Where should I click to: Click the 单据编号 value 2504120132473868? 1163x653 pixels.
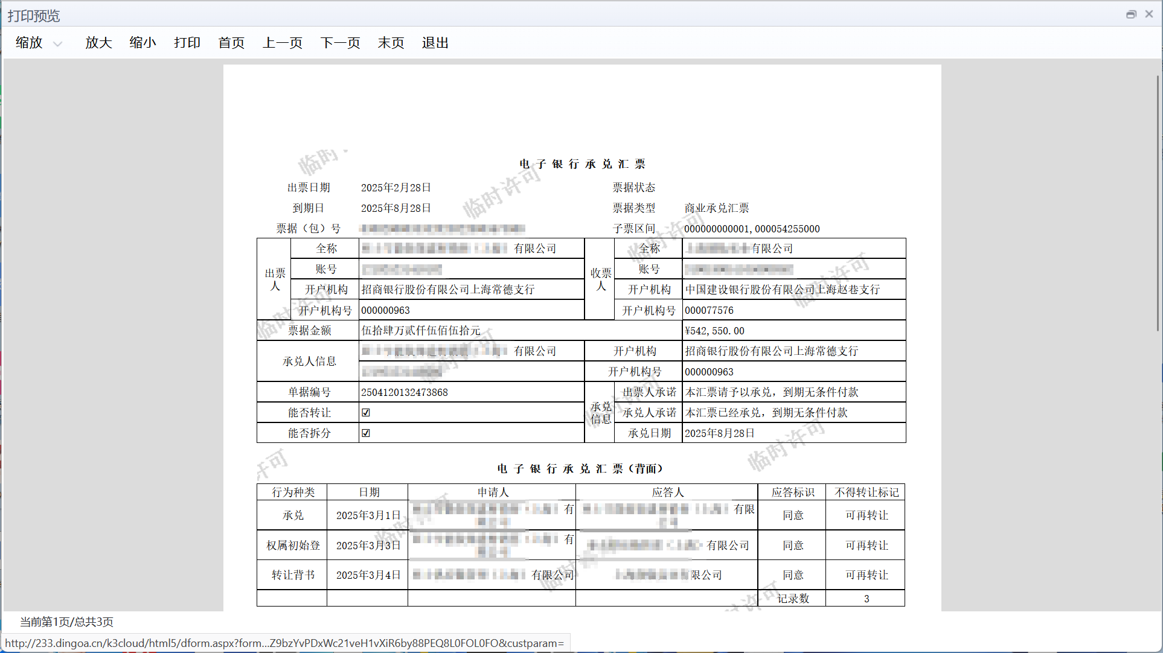[405, 392]
